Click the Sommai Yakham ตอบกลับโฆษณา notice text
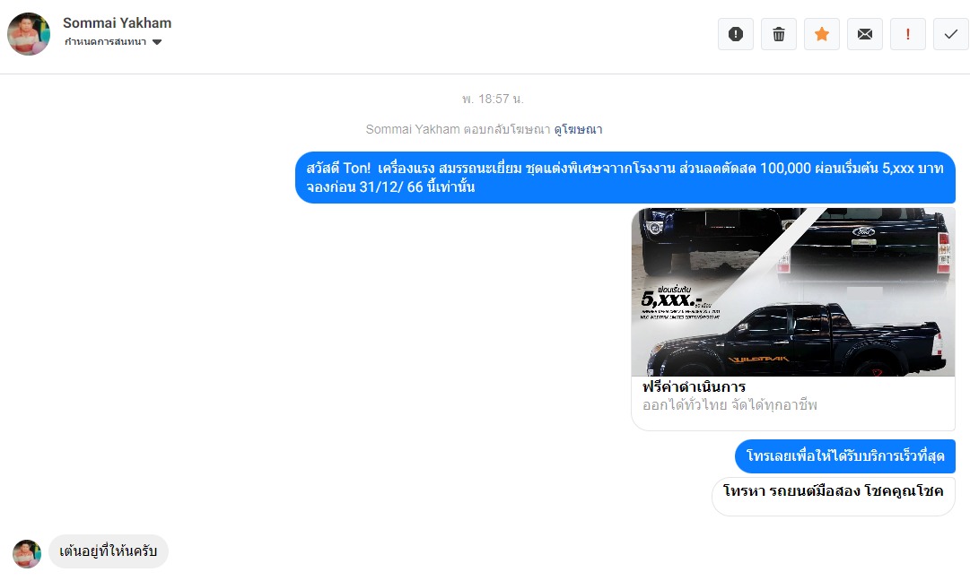 [458, 129]
